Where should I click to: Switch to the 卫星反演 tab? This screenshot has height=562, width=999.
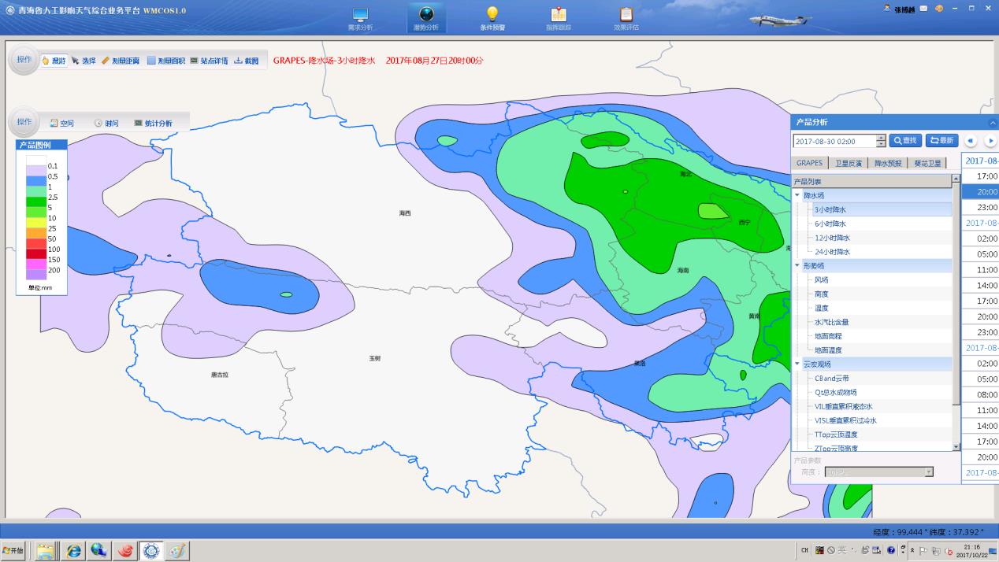pyautogui.click(x=848, y=163)
